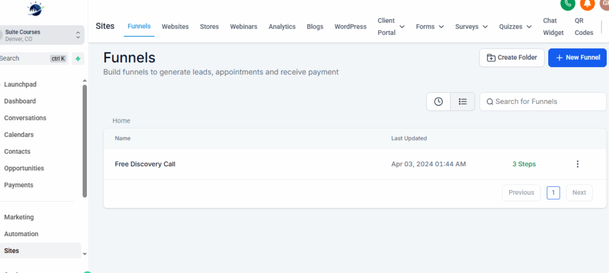Open the three-dot menu for Free Discovery Call
609x273 pixels.
click(x=577, y=164)
